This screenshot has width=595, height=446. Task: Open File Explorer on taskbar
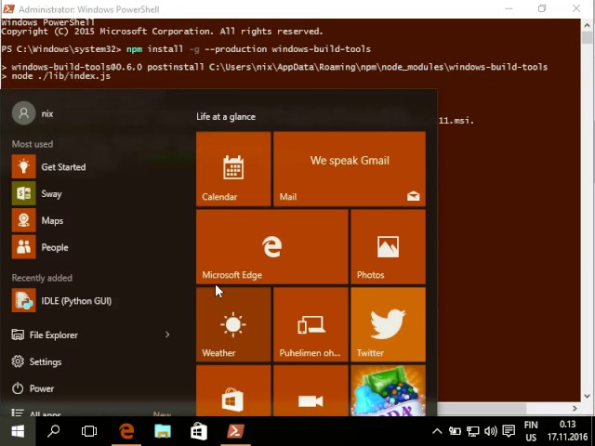163,431
